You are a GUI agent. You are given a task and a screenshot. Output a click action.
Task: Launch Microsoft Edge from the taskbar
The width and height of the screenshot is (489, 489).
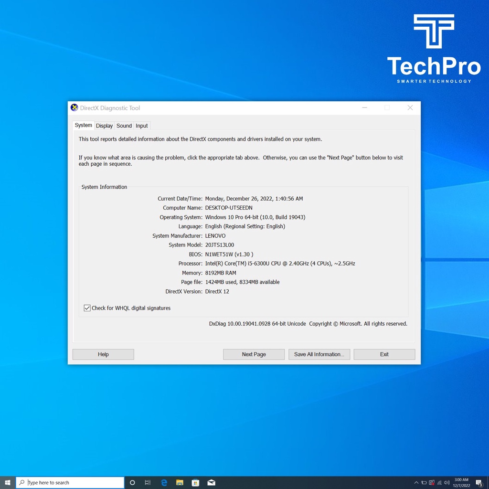164,482
